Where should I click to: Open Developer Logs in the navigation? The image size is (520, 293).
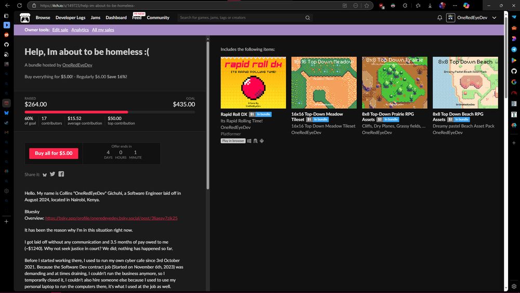pos(70,18)
